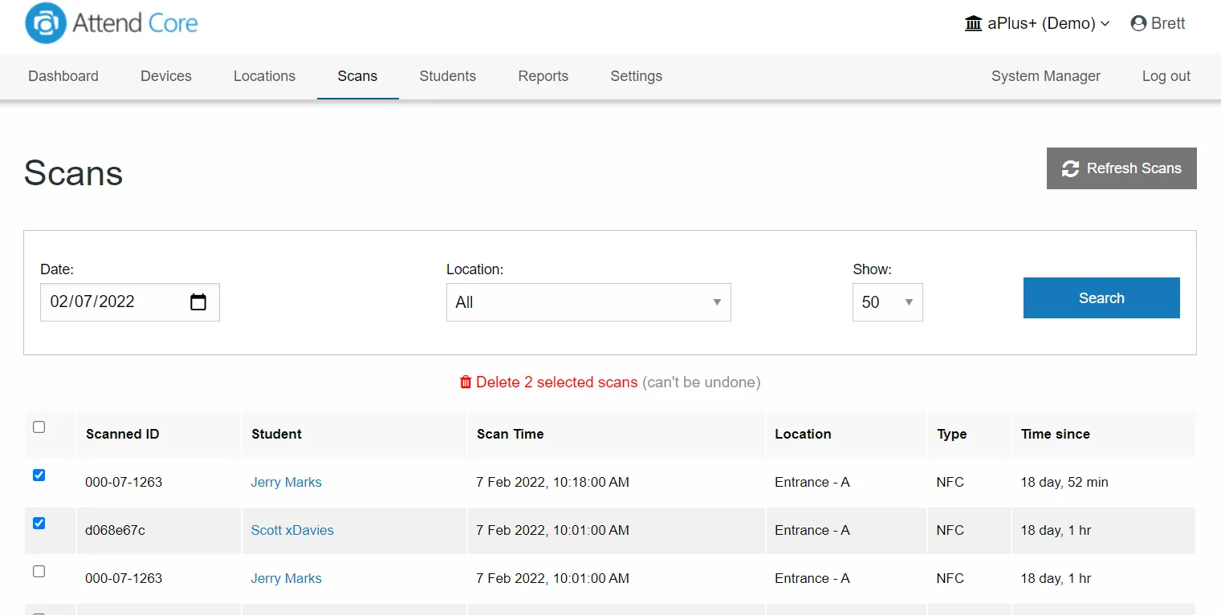Check the Jerry Marks 10:01:00 AM scan checkbox
The height and width of the screenshot is (615, 1221).
coord(39,572)
